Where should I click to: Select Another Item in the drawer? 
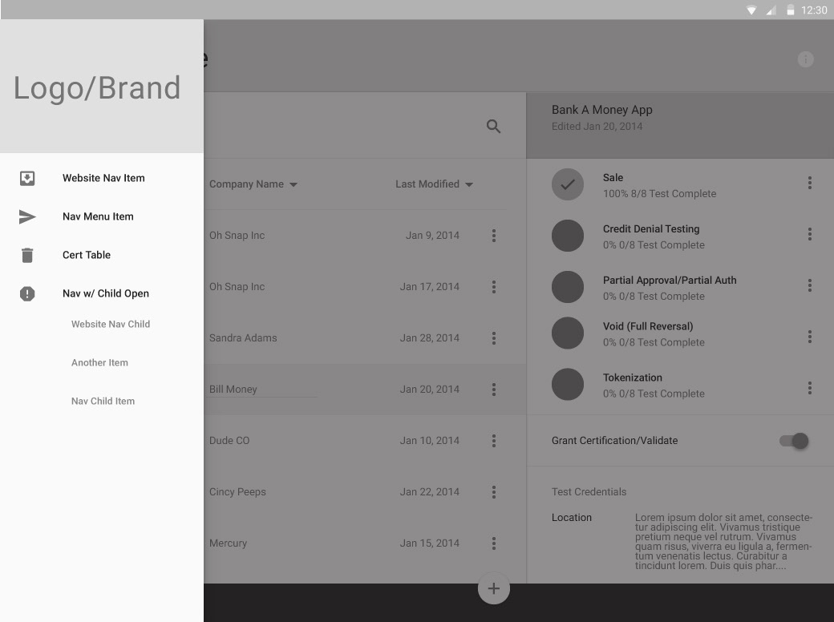(99, 363)
